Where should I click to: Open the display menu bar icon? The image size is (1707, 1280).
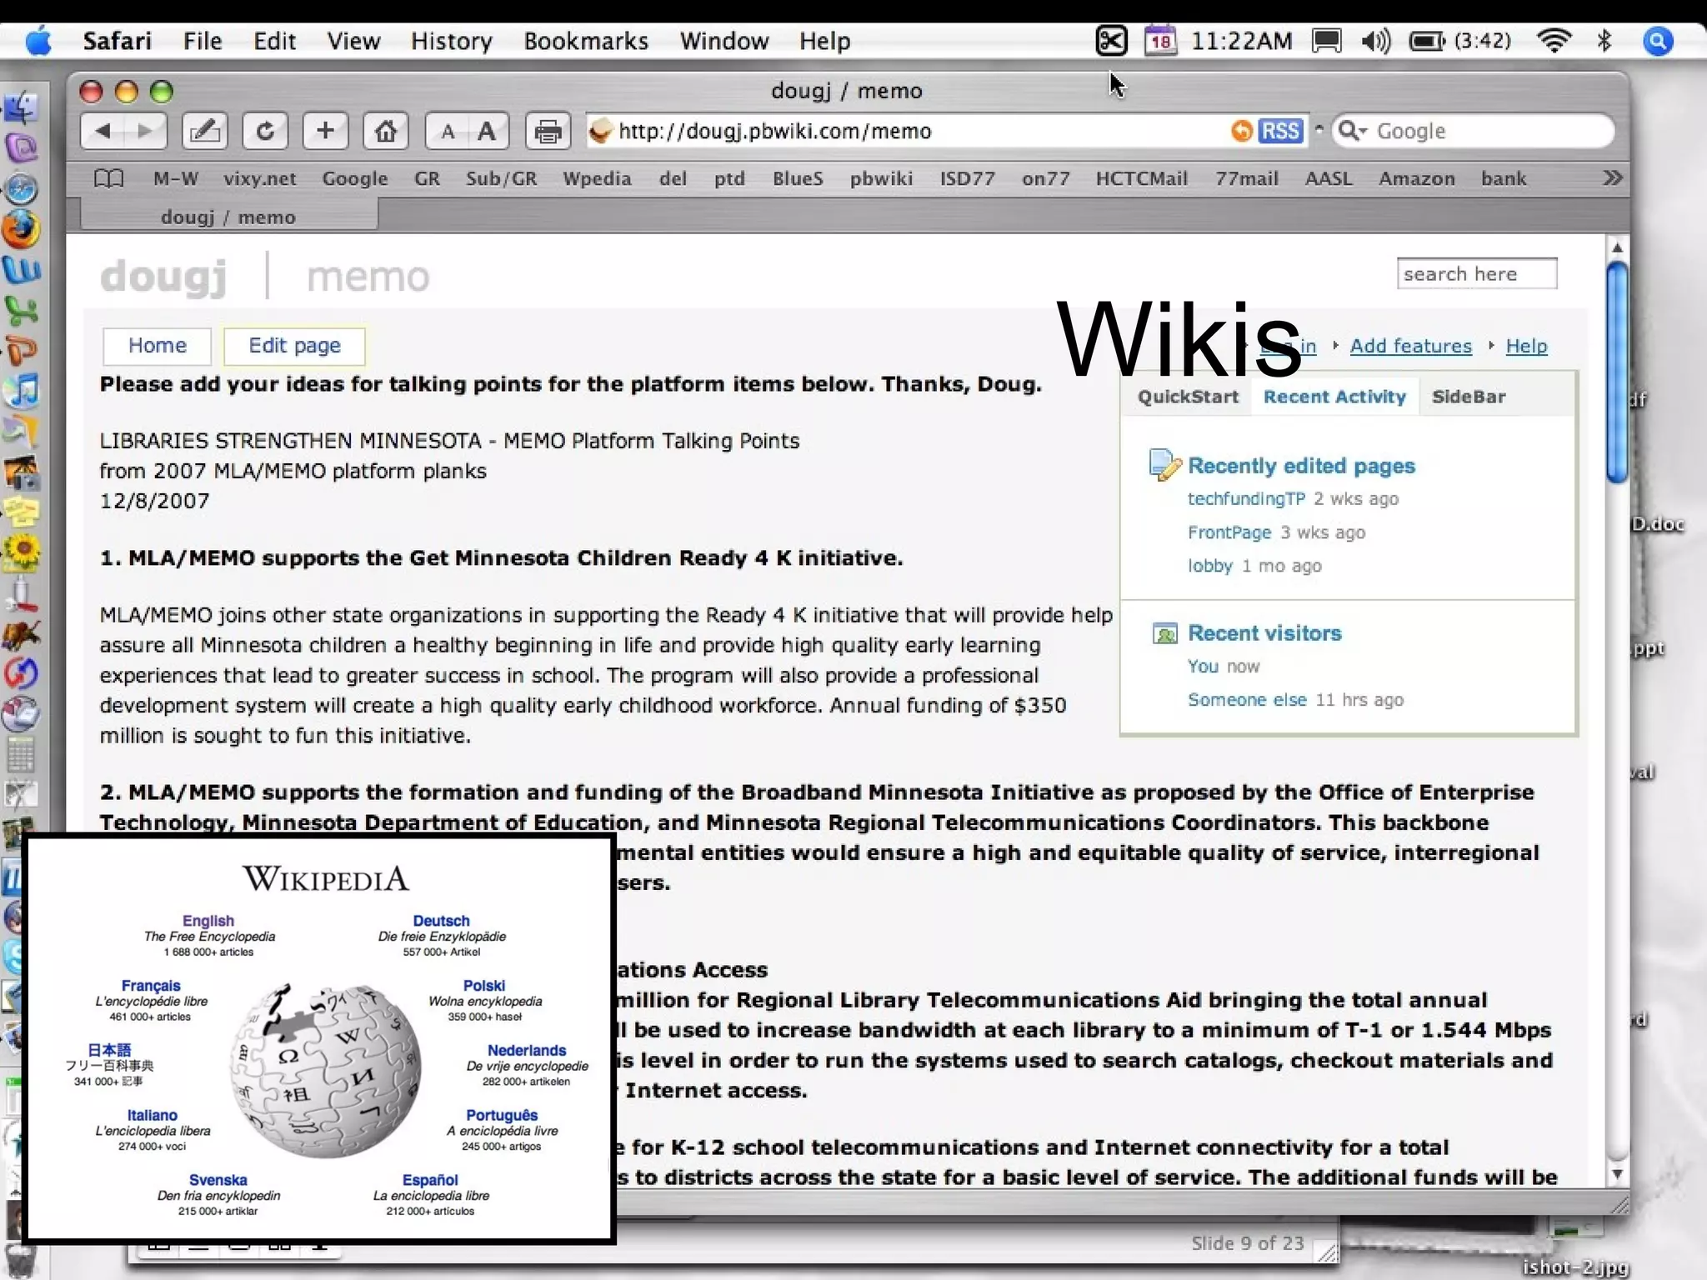point(1326,40)
